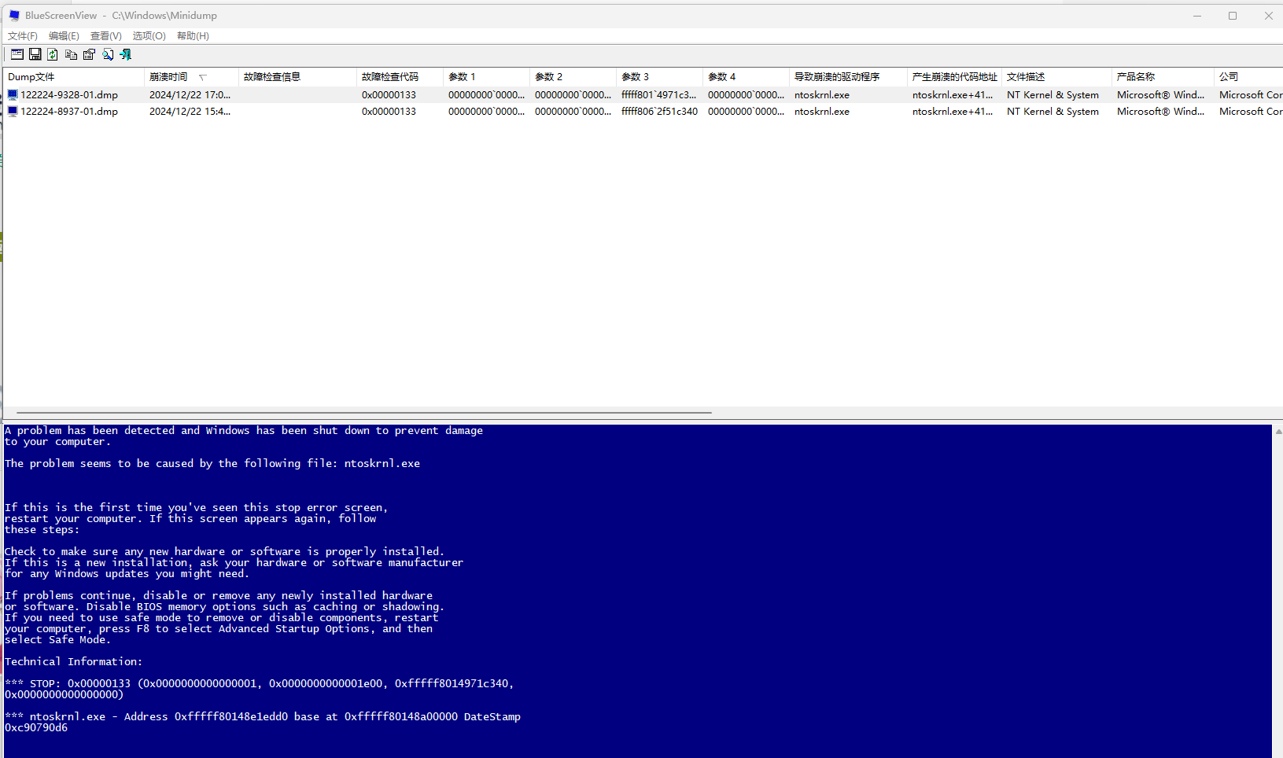This screenshot has width=1283, height=758.
Task: Toggle sort order on 崩溃时间 column
Action: [x=168, y=77]
